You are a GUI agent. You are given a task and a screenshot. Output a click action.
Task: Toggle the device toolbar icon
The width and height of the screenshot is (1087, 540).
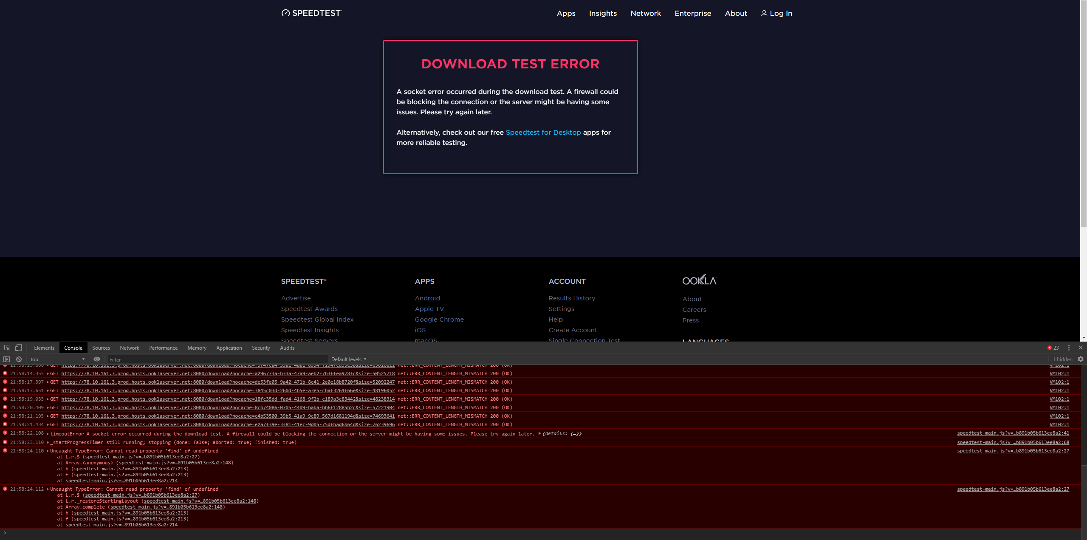[x=18, y=348]
